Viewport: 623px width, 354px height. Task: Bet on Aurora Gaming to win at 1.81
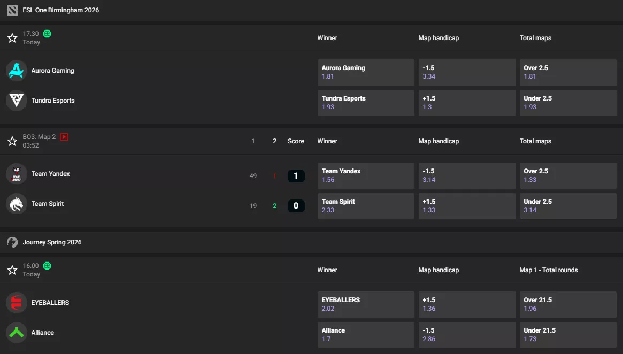(x=365, y=72)
